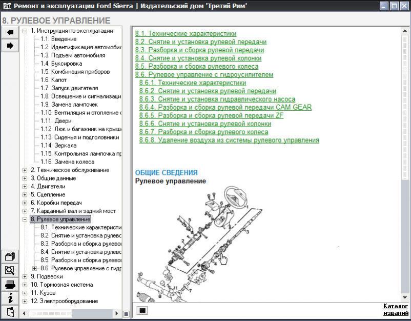
Task: Select '1.4. Буксировка' in the tree
Action: click(61, 64)
